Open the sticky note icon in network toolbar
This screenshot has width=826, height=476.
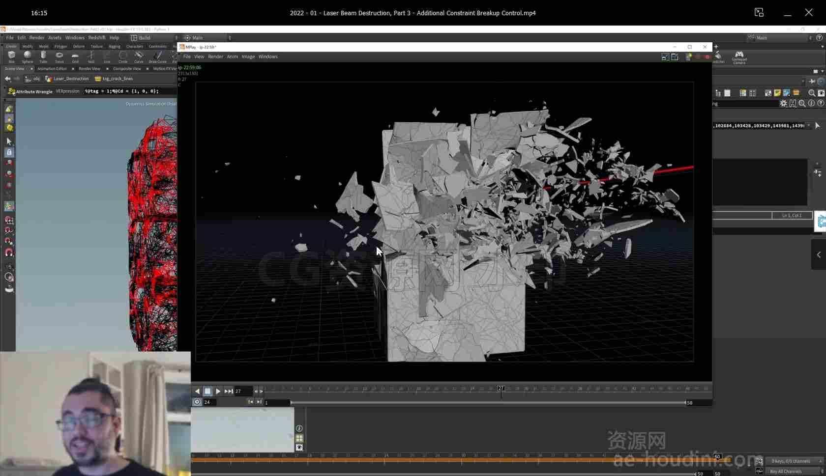point(777,93)
